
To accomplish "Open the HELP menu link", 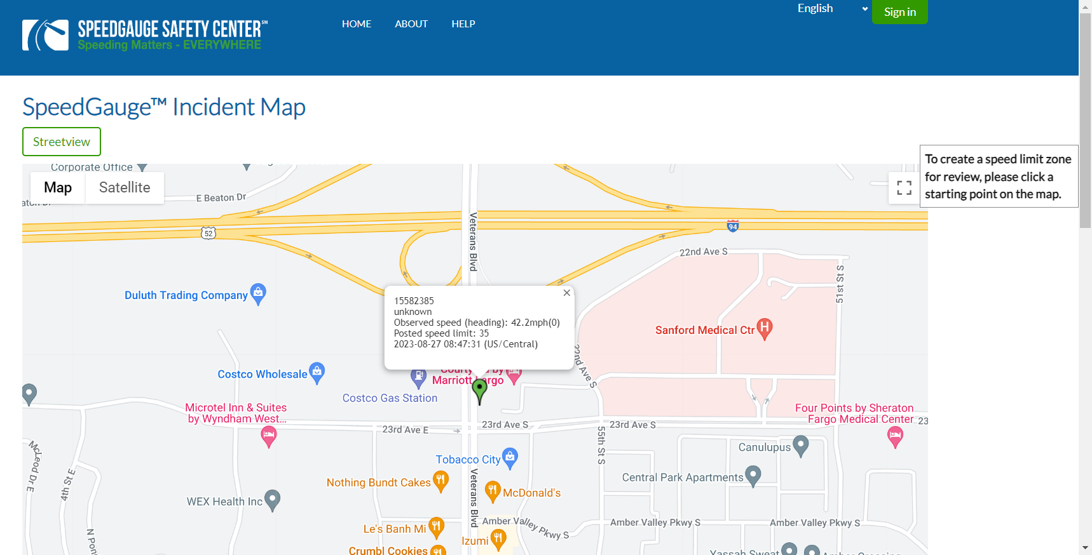I will tap(463, 24).
